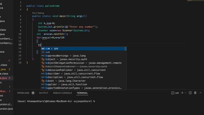Click the interface icon beside SupportedAnnotationTypes
The width and height of the screenshot is (204, 115).
pyautogui.click(x=43, y=88)
